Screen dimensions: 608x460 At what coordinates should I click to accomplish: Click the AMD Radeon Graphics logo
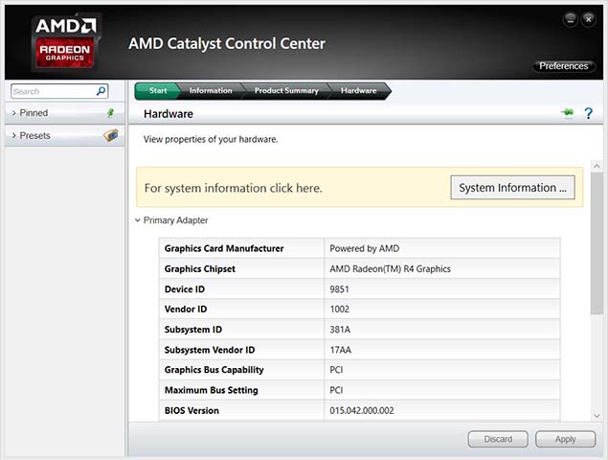(x=65, y=41)
